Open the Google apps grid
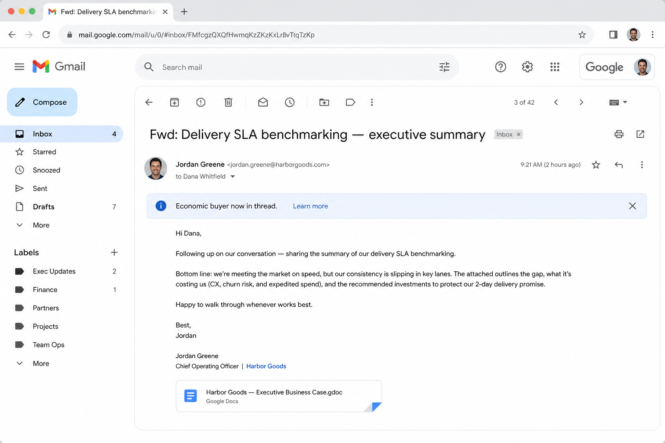 555,67
